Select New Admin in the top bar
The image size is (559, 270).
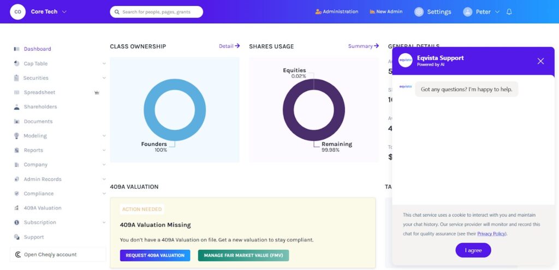click(x=386, y=12)
